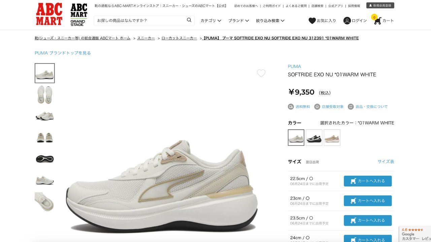View the outsole thumbnail image
Screen dimensions: 431x242
(x=45, y=159)
